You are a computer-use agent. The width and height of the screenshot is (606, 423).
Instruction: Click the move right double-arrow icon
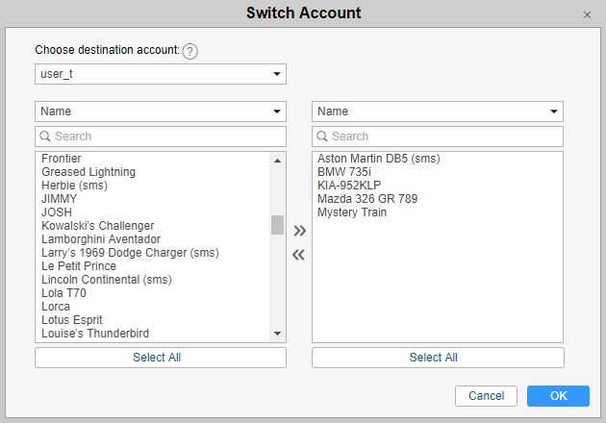point(299,231)
